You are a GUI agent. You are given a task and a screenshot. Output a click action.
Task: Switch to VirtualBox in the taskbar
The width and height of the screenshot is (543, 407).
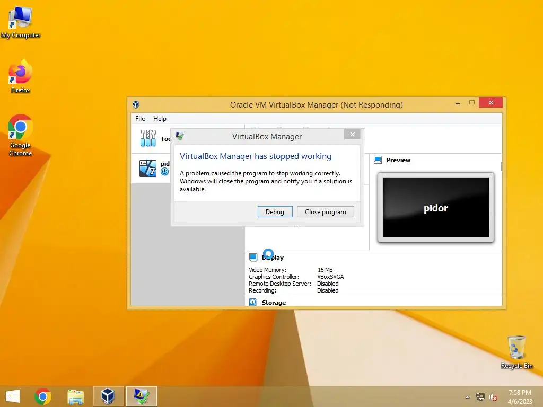(x=108, y=396)
